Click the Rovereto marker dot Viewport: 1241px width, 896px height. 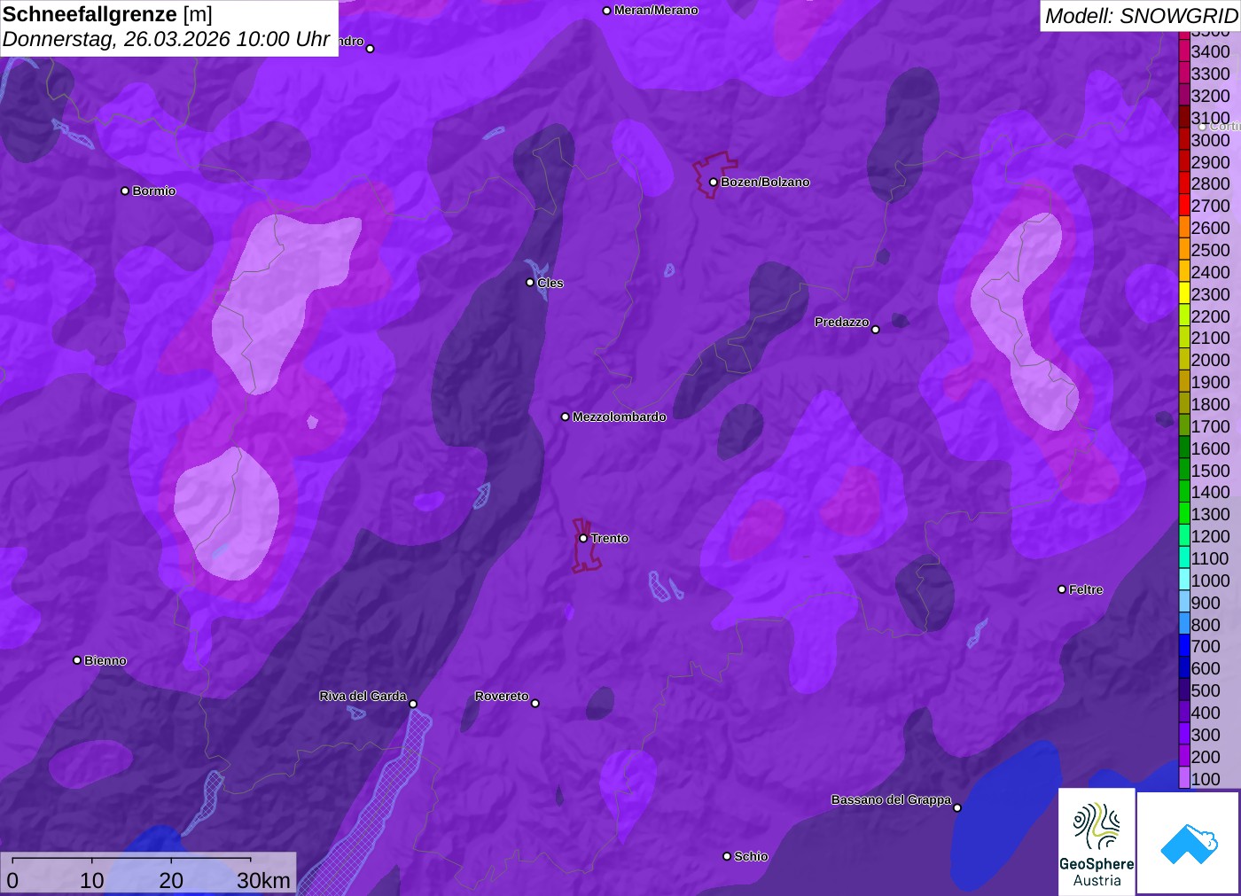click(x=535, y=704)
